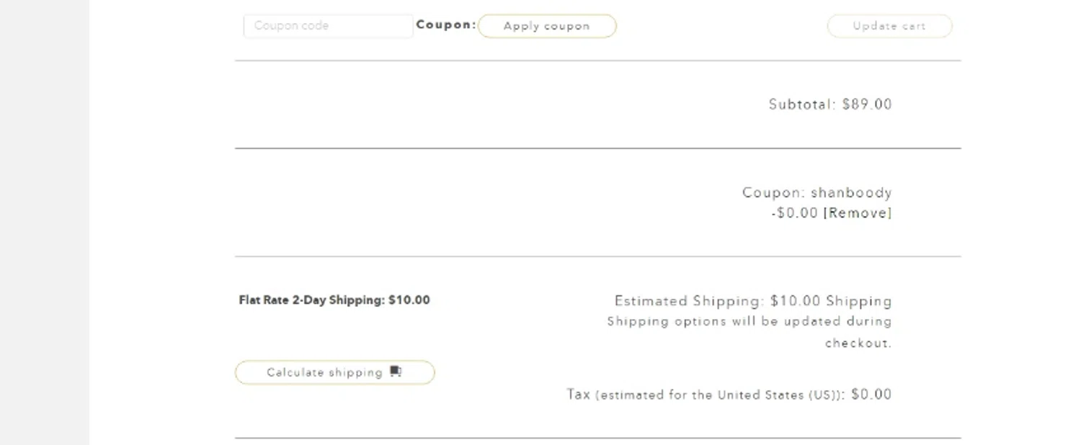Image resolution: width=1081 pixels, height=445 pixels.
Task: Click the $0.00 tax amount
Action: coord(871,395)
